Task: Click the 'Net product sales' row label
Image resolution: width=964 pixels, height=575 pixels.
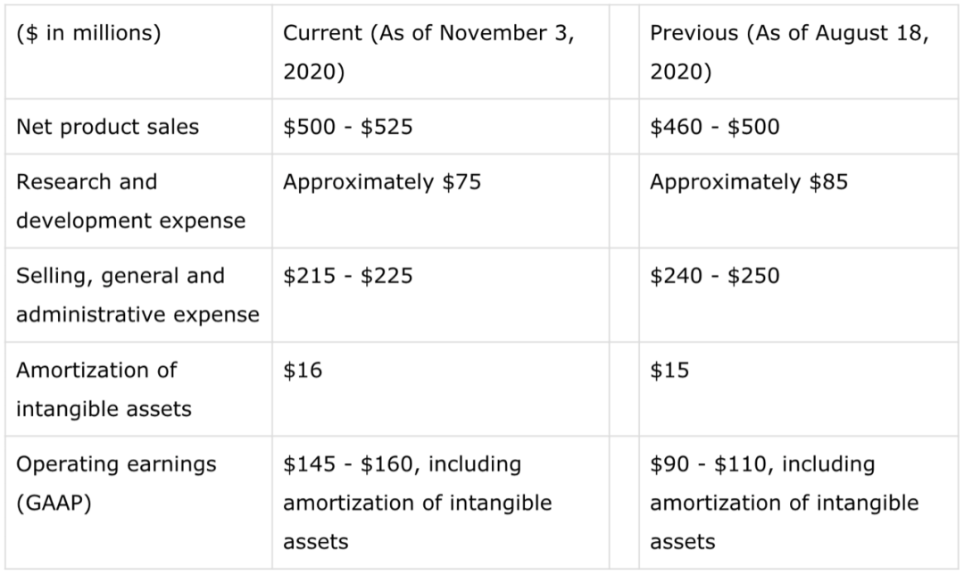Action: pos(108,127)
